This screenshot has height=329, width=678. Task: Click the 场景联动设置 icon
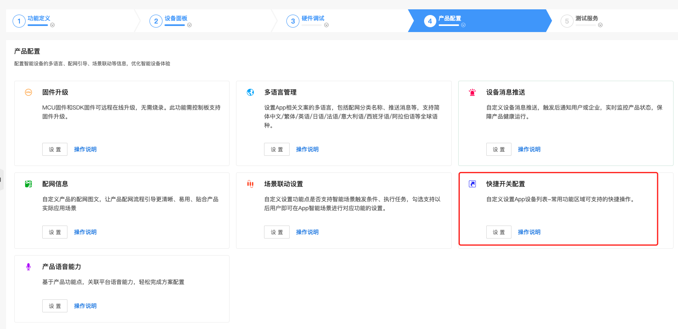click(x=250, y=184)
